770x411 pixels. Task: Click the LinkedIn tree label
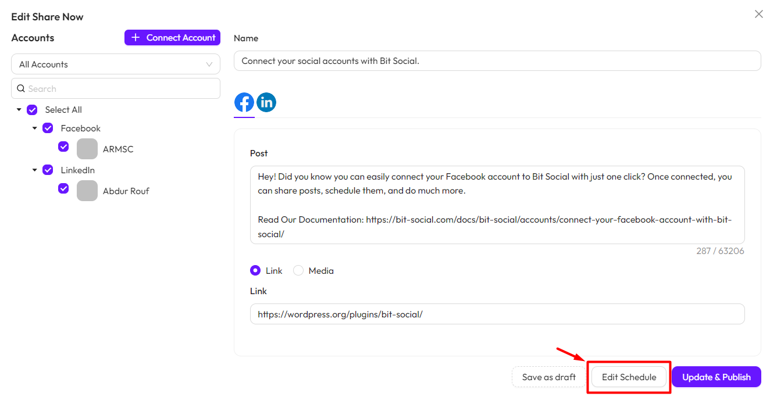click(x=78, y=170)
